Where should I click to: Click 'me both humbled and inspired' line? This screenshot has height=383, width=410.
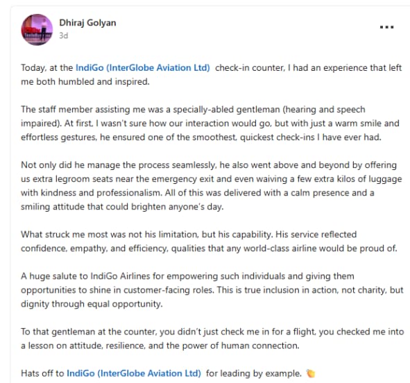point(85,82)
